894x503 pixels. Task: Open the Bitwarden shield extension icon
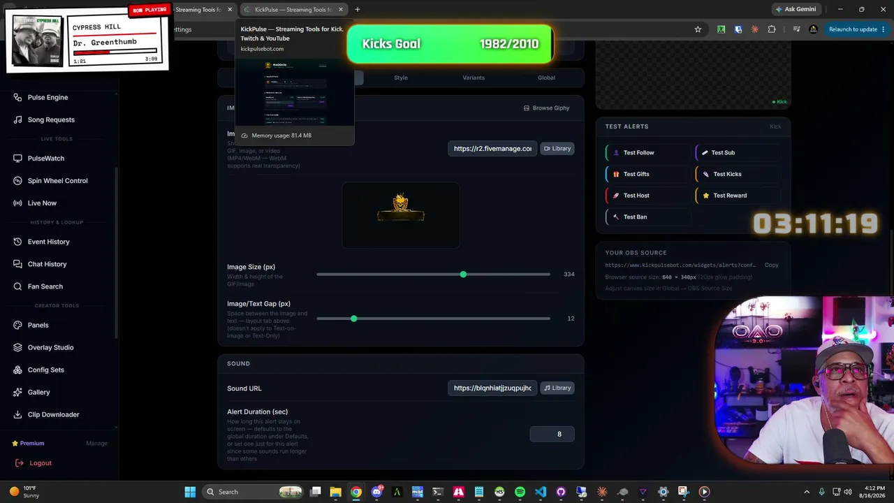[738, 29]
